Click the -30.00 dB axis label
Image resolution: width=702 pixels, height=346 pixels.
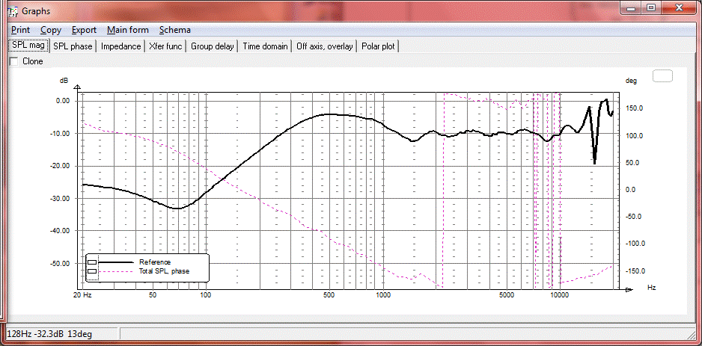tap(60, 199)
